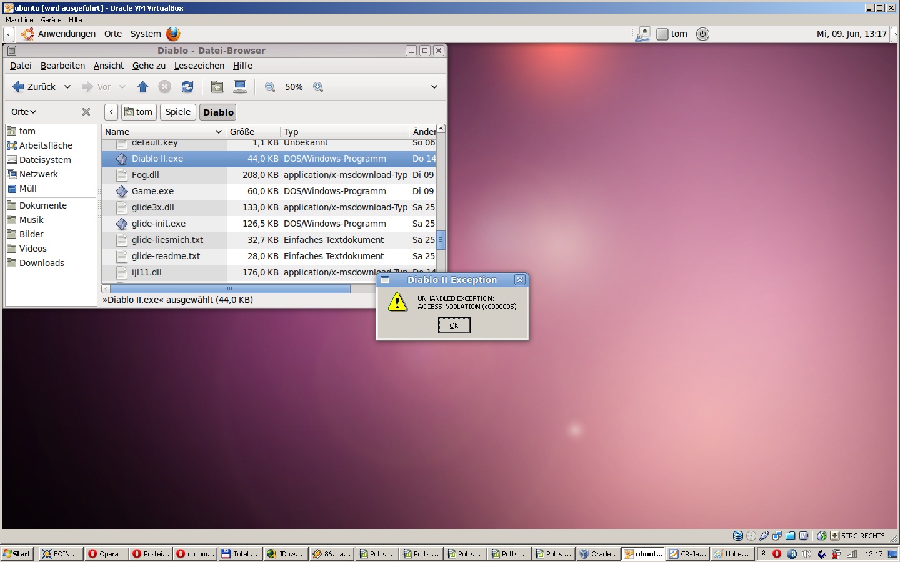Viewport: 900px width, 562px height.
Task: Open the tom user status menu
Action: pyautogui.click(x=672, y=34)
